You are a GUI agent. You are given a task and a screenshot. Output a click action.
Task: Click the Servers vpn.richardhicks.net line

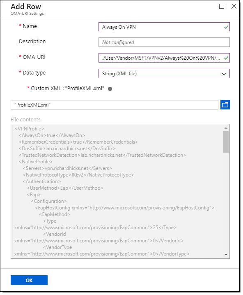coord(67,168)
